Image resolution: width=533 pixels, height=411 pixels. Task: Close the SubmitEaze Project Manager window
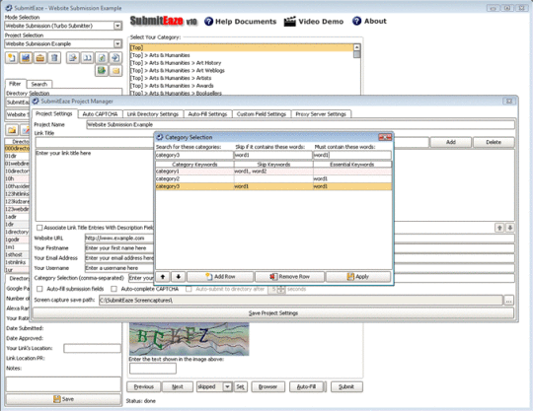click(x=509, y=102)
